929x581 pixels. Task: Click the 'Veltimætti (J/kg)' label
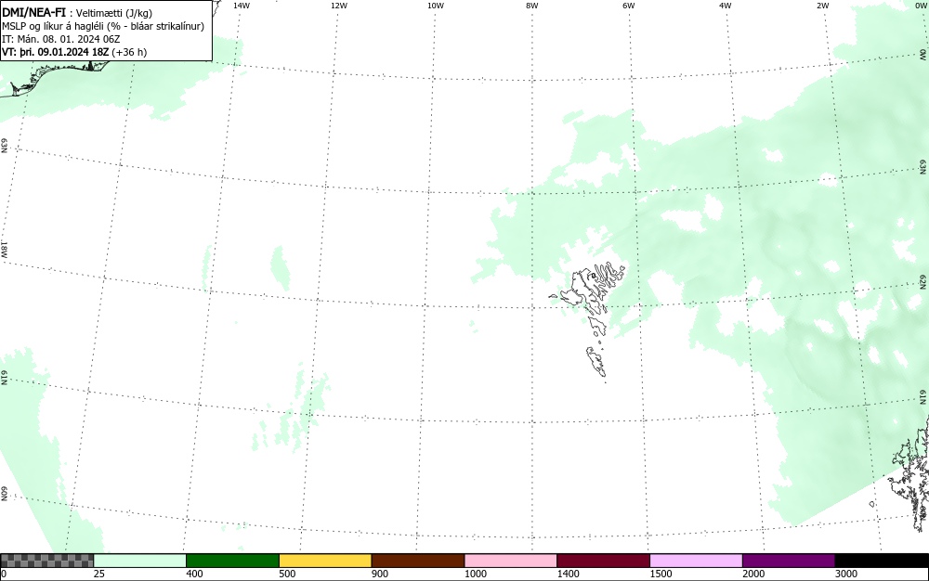[113, 13]
